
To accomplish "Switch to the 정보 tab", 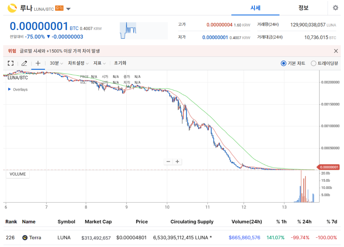I will (x=303, y=8).
